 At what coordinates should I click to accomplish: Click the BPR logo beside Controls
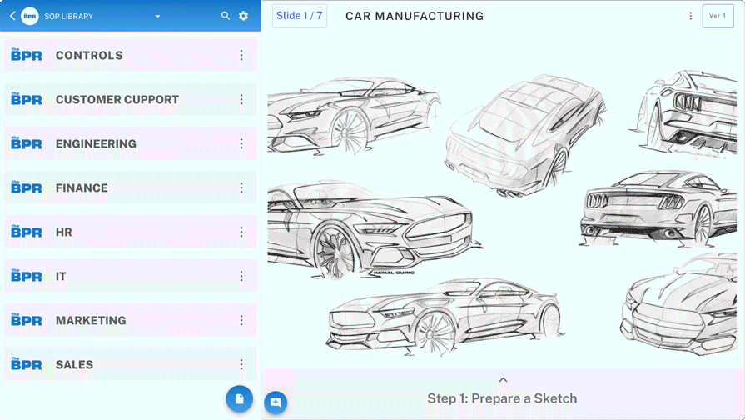click(x=27, y=55)
